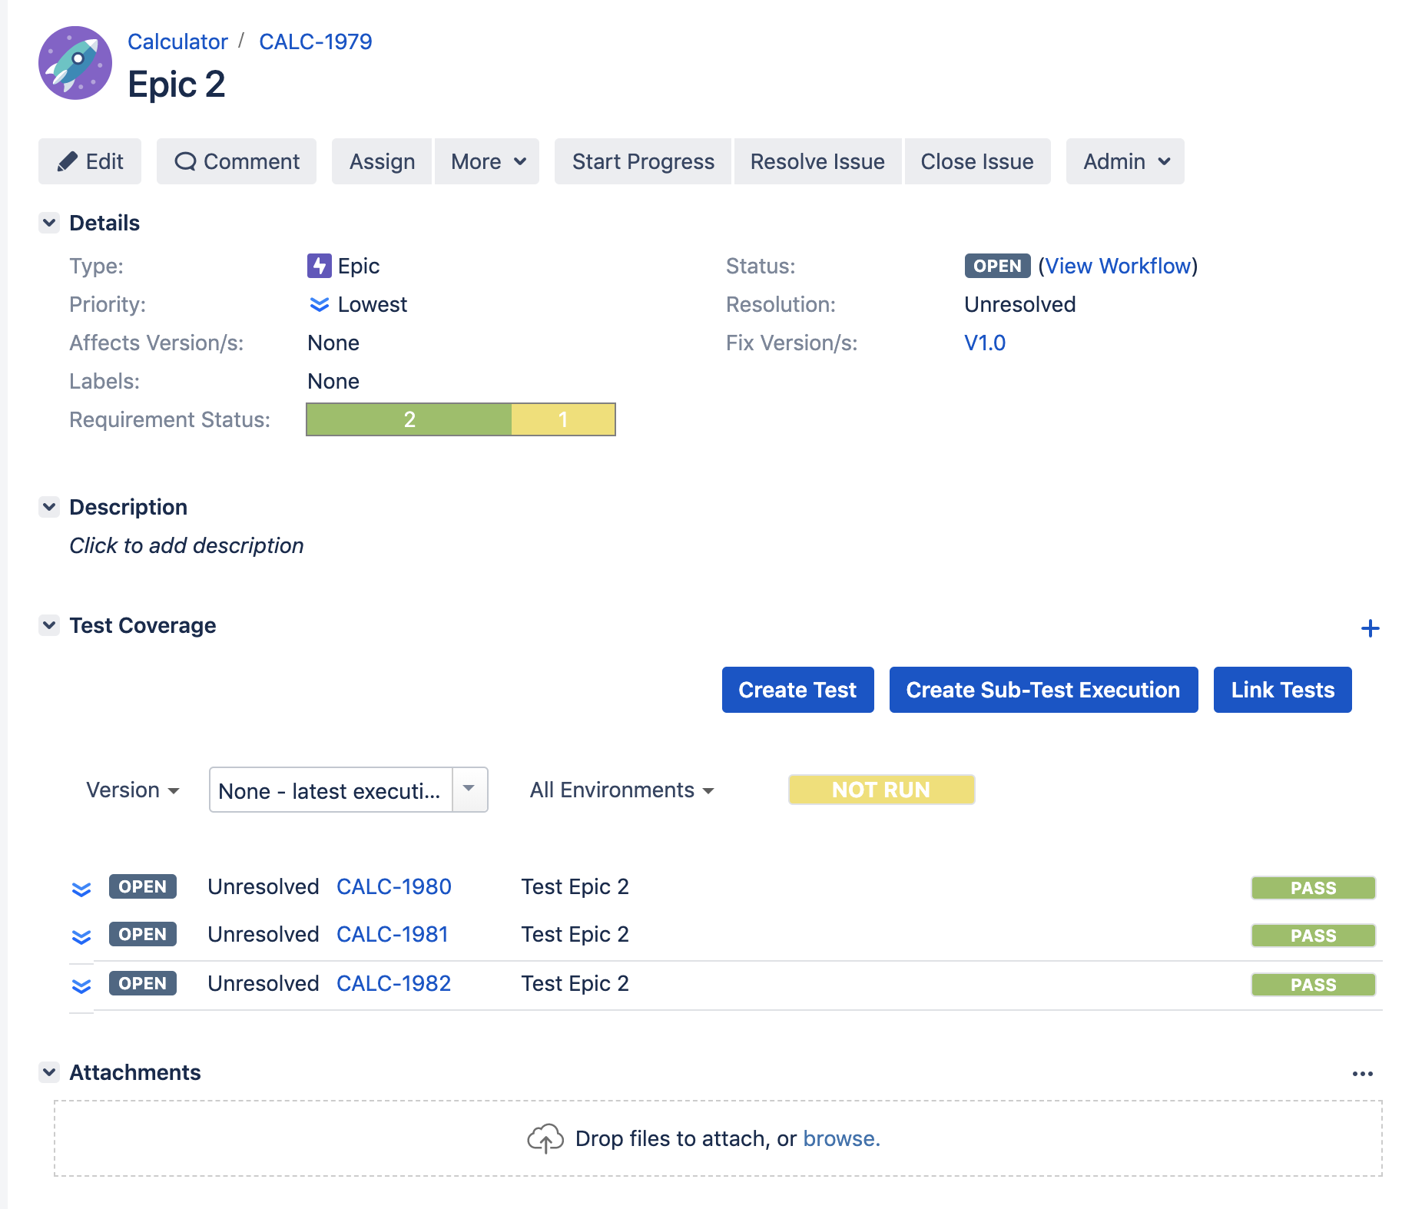Click the NOT RUN status badge

[x=880, y=789]
